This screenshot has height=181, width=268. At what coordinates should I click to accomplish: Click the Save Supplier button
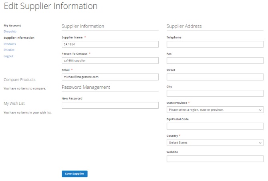pyautogui.click(x=75, y=174)
